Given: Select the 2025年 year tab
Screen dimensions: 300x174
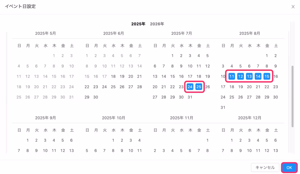Looking at the screenshot, I should click(138, 24).
